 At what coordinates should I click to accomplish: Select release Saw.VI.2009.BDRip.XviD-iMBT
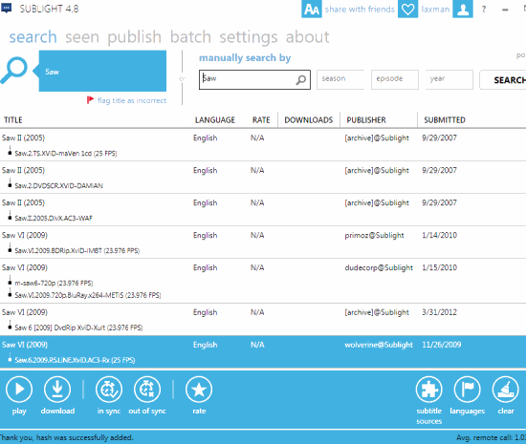coord(77,251)
